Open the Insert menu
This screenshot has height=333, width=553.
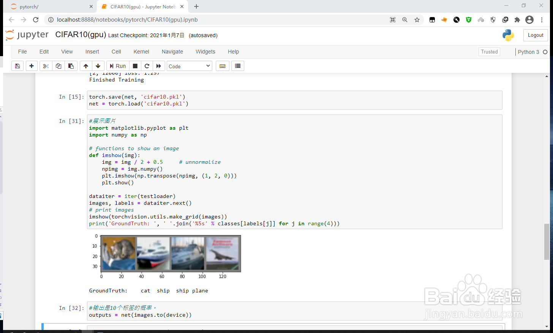click(92, 52)
